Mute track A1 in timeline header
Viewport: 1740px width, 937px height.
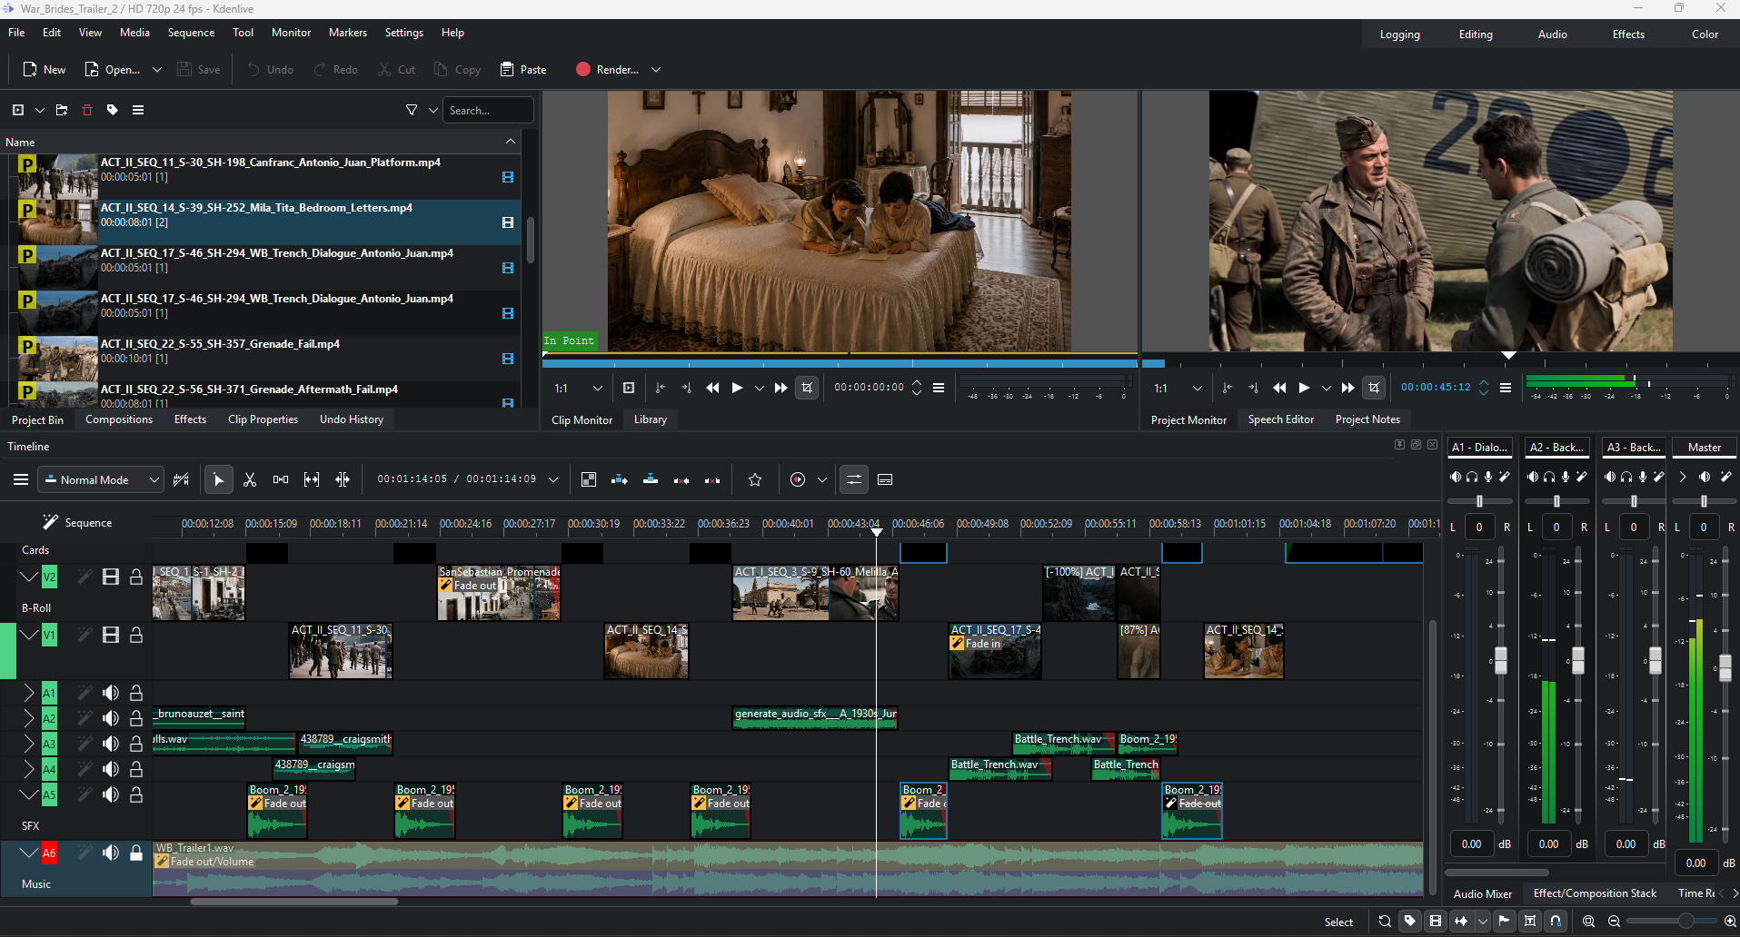coord(111,693)
